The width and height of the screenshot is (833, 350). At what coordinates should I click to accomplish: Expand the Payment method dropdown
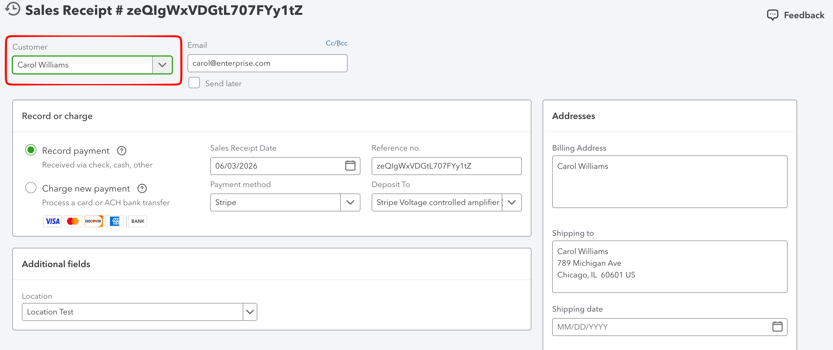(x=350, y=203)
